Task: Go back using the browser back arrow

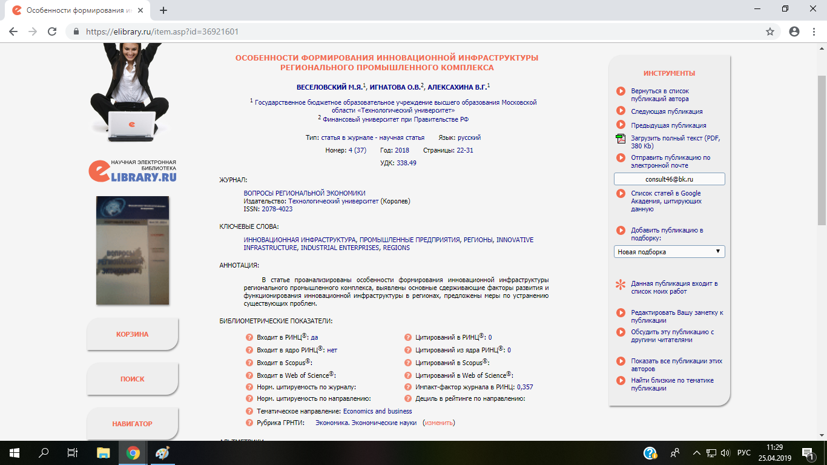Action: [13, 31]
